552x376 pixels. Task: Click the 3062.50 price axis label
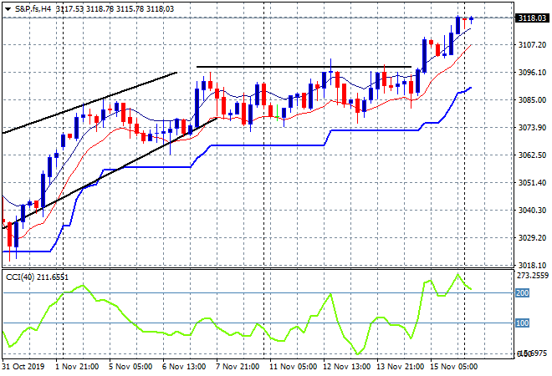[x=532, y=155]
